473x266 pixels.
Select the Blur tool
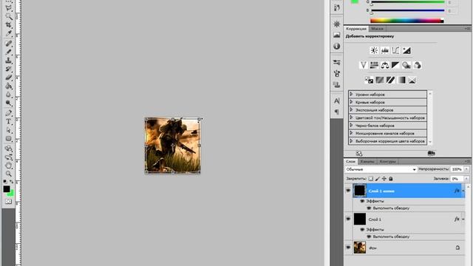[x=8, y=95]
